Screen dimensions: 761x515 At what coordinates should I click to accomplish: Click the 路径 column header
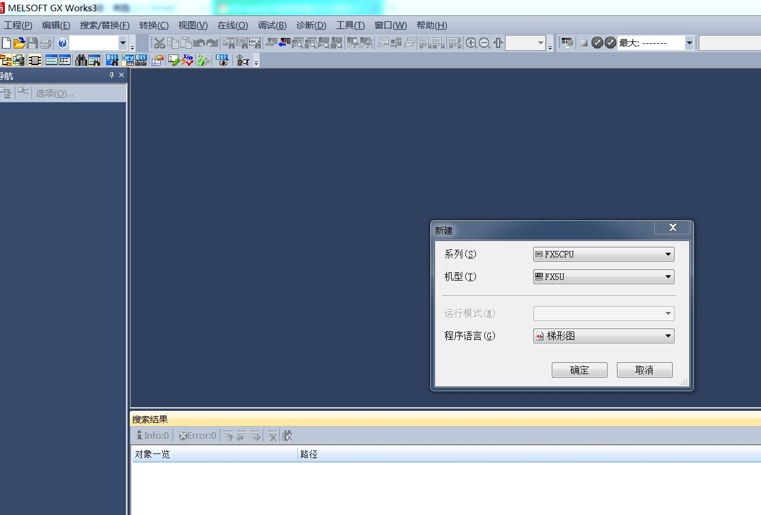pyautogui.click(x=309, y=454)
